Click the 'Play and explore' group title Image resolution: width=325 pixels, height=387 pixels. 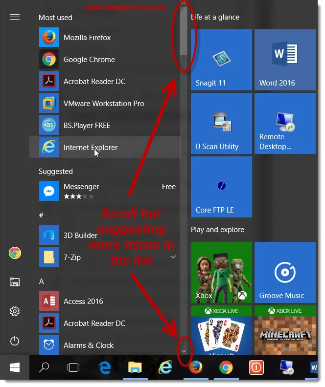tap(217, 230)
